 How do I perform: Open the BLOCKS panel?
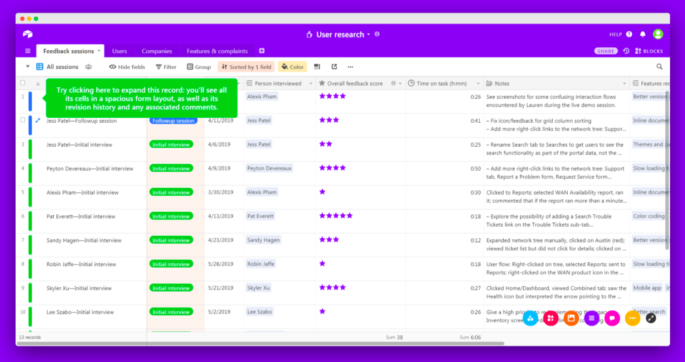(649, 51)
